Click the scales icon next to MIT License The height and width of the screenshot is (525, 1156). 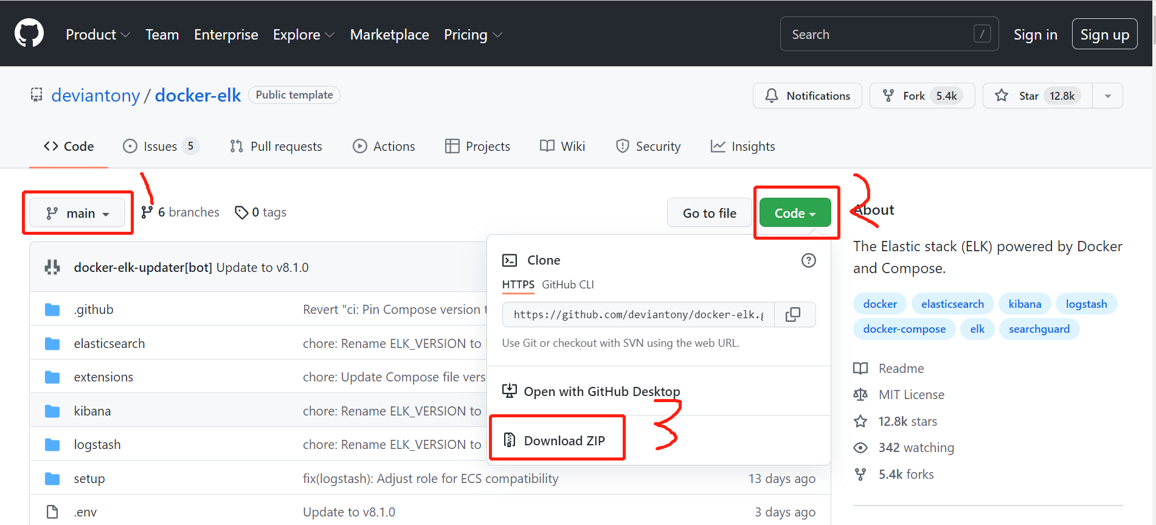click(x=860, y=395)
